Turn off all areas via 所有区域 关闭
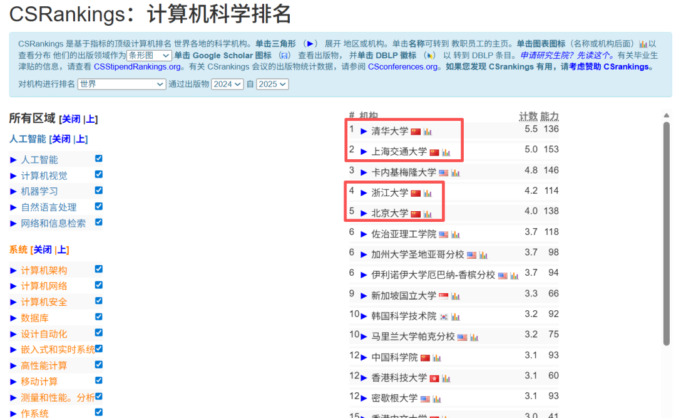 [71, 119]
